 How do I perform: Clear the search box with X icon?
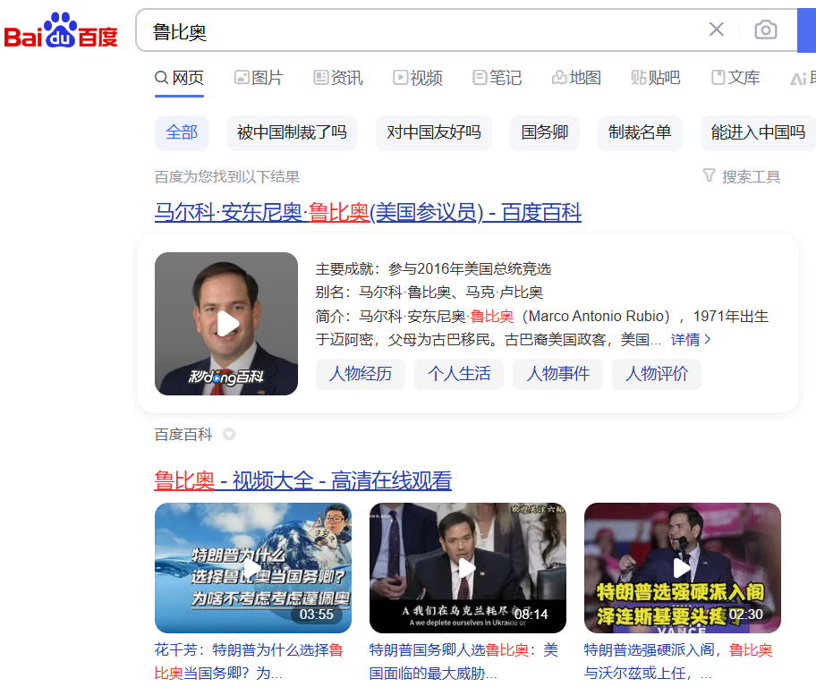coord(717,30)
